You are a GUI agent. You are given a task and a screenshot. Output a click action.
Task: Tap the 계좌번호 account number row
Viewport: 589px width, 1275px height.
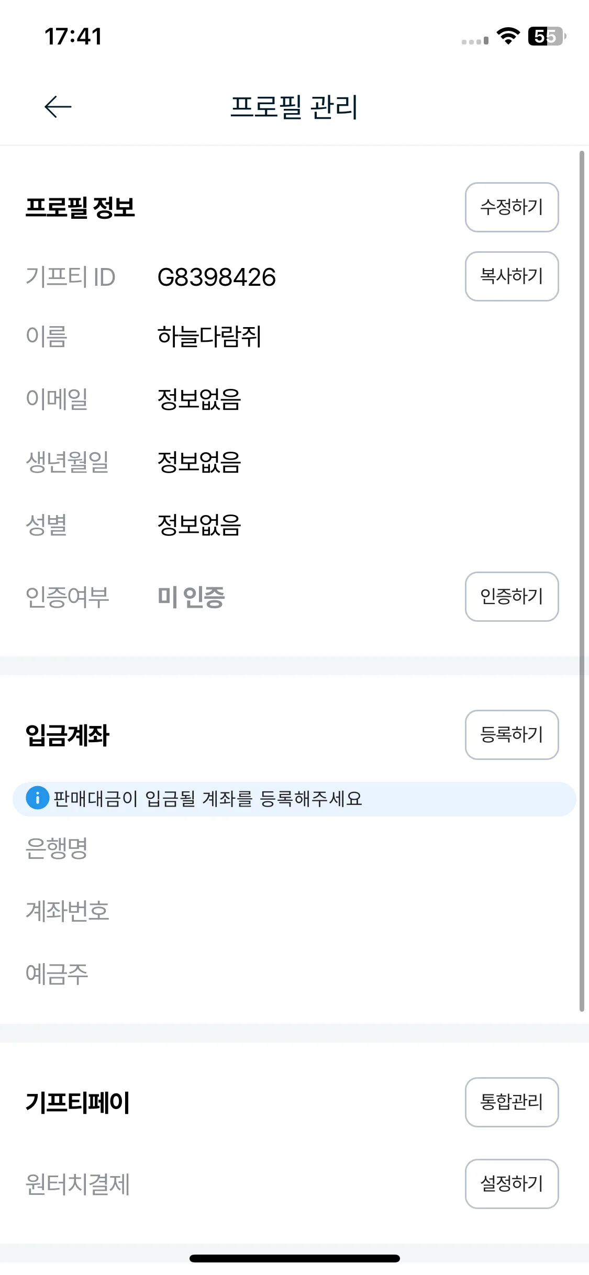pyautogui.click(x=294, y=911)
